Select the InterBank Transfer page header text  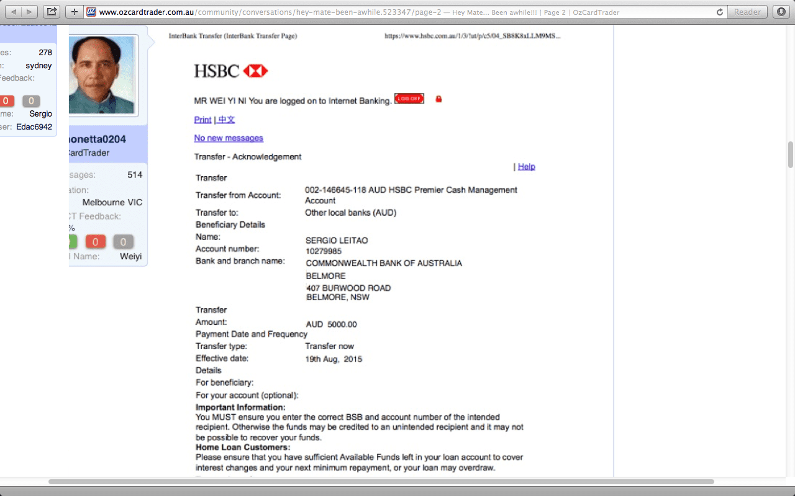click(233, 37)
